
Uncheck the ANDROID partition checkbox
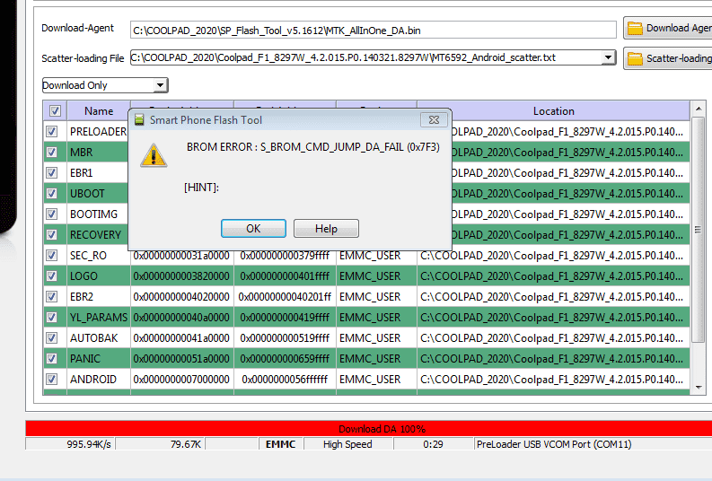pyautogui.click(x=52, y=380)
